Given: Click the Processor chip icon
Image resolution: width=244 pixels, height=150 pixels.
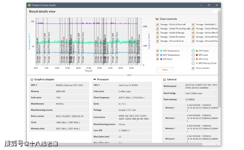Looking at the screenshot, I should (95, 79).
